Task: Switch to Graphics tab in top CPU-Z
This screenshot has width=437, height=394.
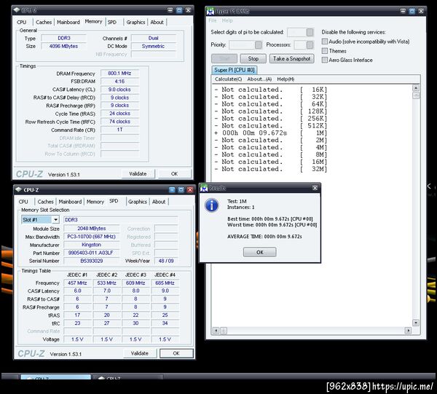Action: tap(135, 23)
